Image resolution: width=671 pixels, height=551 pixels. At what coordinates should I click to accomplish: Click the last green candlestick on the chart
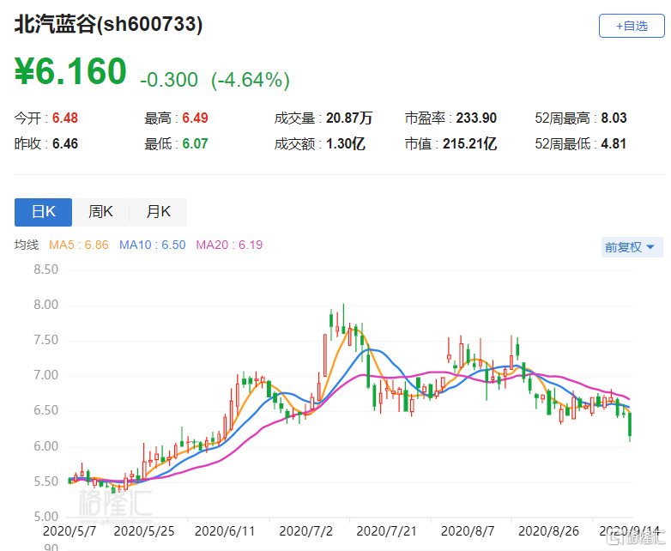[630, 425]
